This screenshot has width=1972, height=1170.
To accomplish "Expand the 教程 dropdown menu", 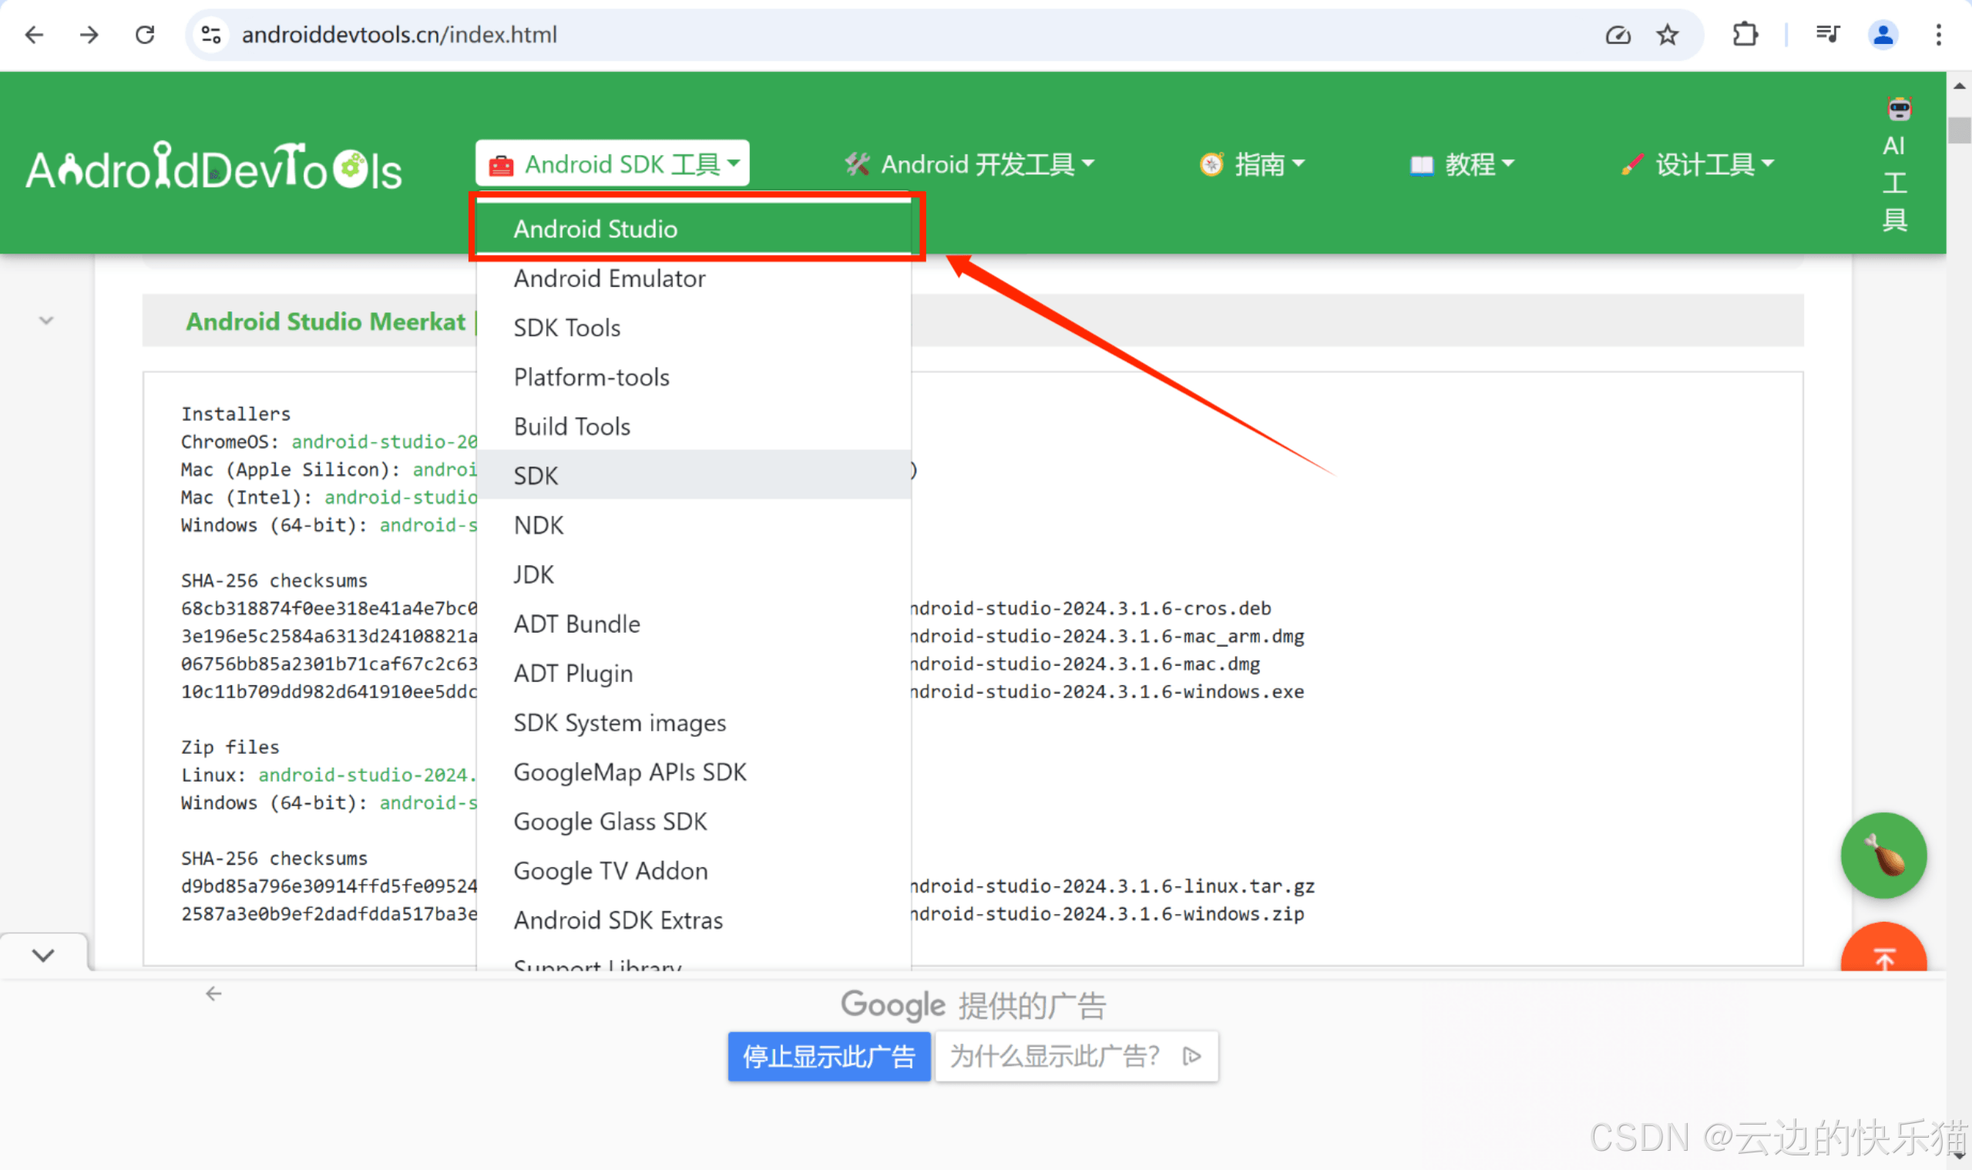I will [x=1462, y=164].
